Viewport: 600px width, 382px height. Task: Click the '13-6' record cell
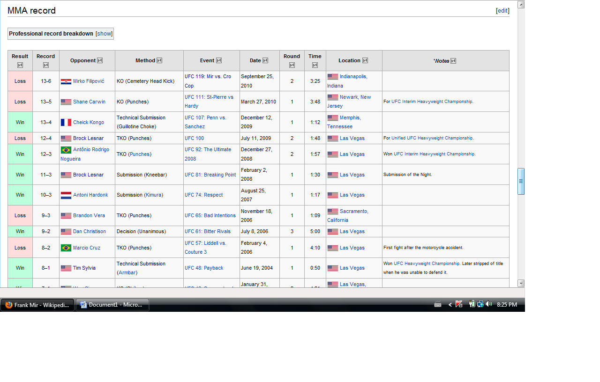pyautogui.click(x=46, y=81)
